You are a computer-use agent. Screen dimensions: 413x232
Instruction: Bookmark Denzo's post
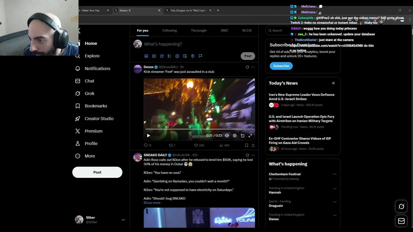[247, 145]
